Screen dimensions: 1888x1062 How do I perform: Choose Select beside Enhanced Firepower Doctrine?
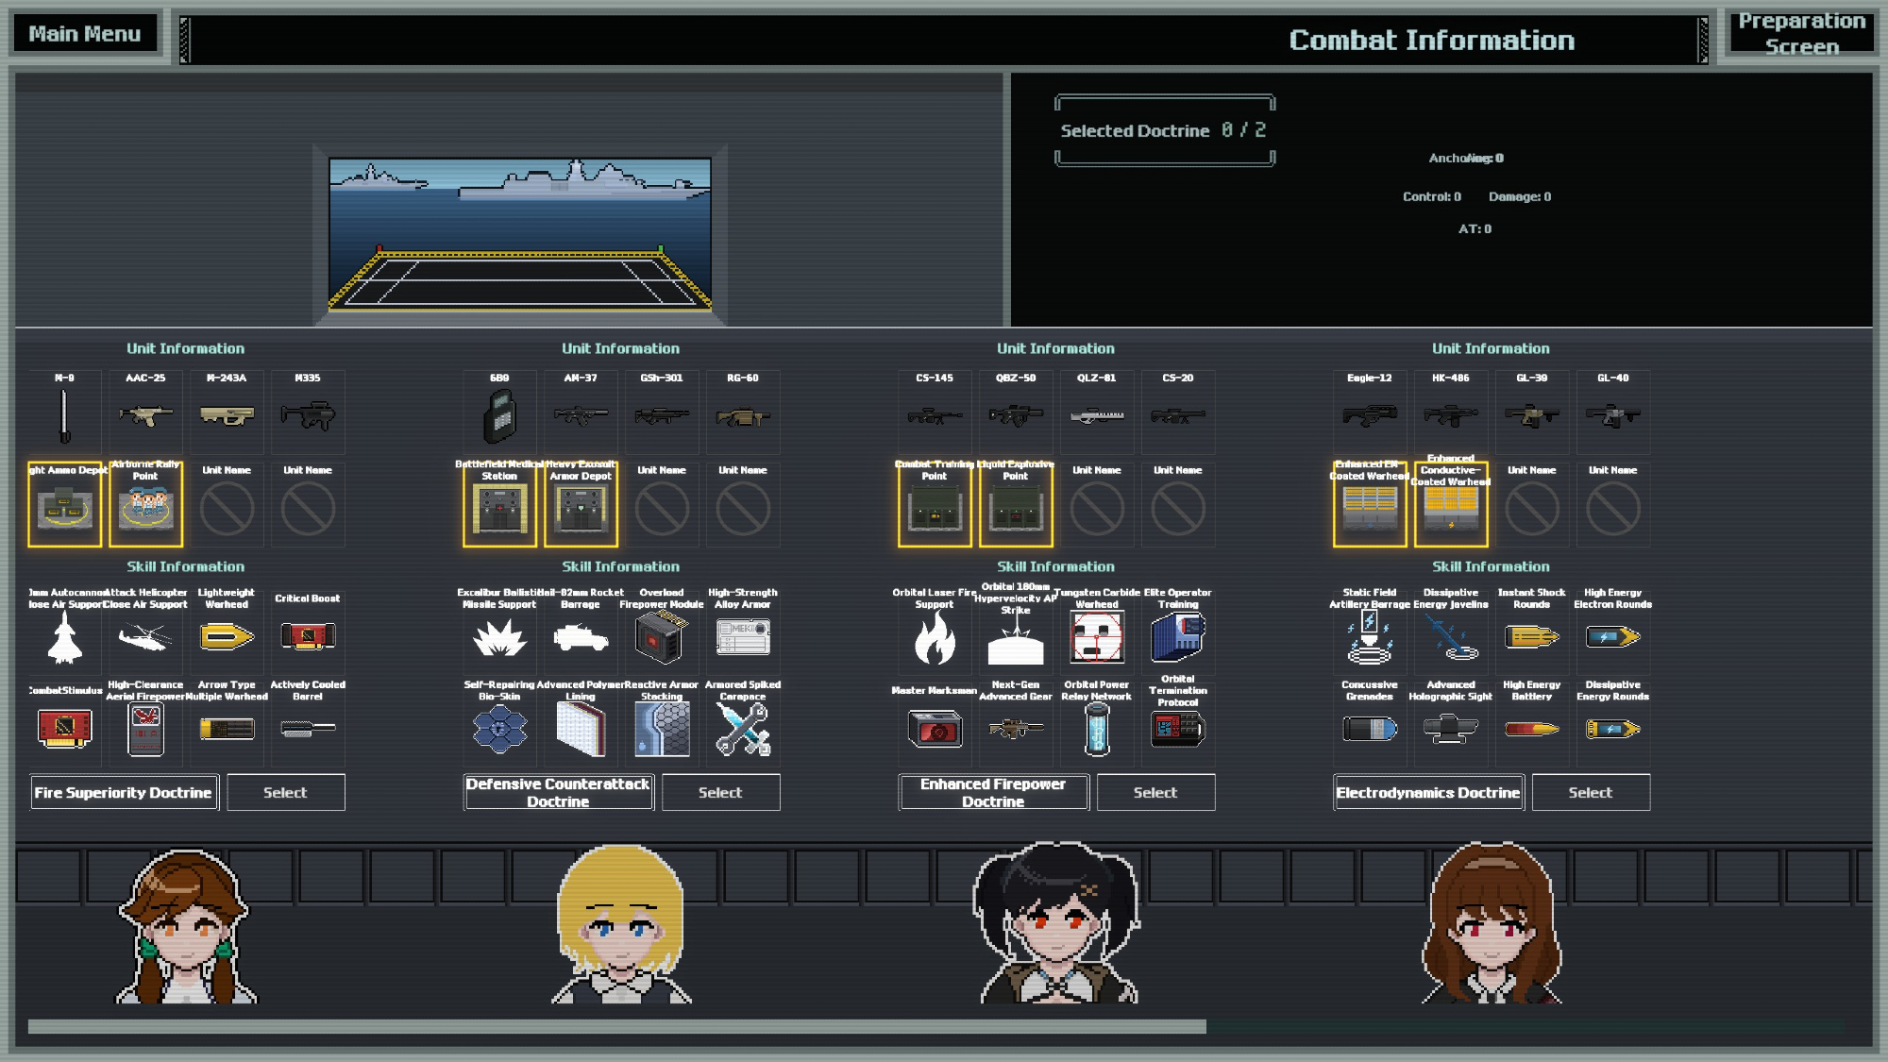tap(1155, 793)
